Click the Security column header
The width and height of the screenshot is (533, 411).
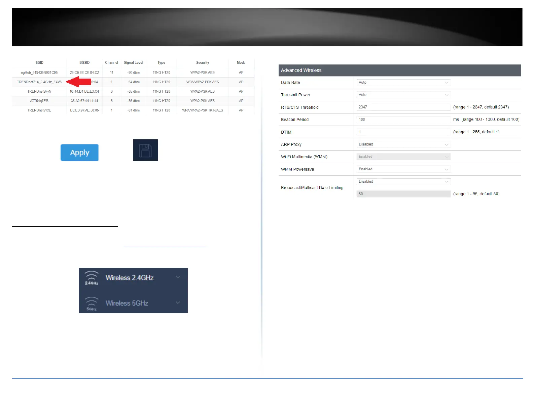pos(203,63)
